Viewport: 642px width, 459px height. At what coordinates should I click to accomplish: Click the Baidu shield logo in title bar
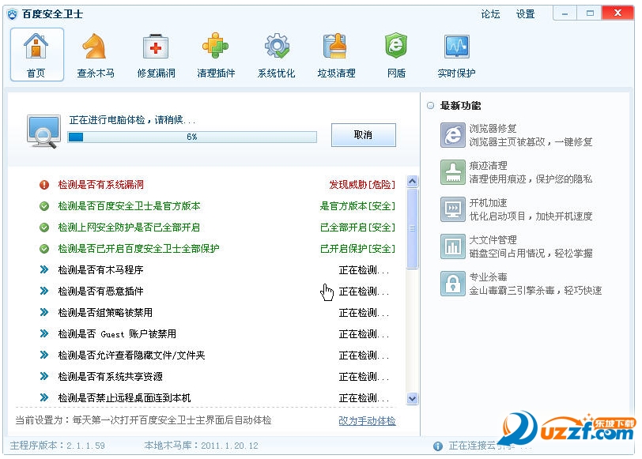point(13,14)
